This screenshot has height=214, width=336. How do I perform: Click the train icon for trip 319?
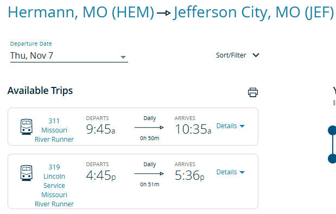27,173
